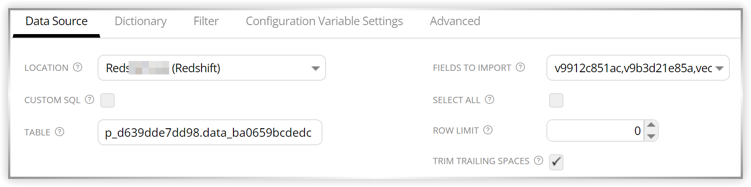Image resolution: width=751 pixels, height=187 pixels.
Task: Click into the TABLE name input field
Action: (210, 132)
